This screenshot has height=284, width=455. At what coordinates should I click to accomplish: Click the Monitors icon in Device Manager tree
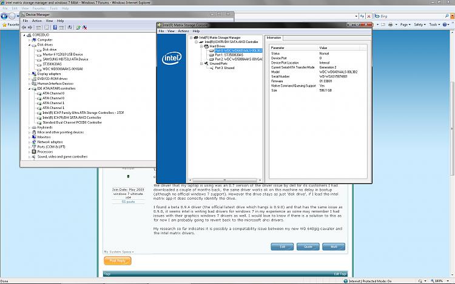pyautogui.click(x=34, y=137)
